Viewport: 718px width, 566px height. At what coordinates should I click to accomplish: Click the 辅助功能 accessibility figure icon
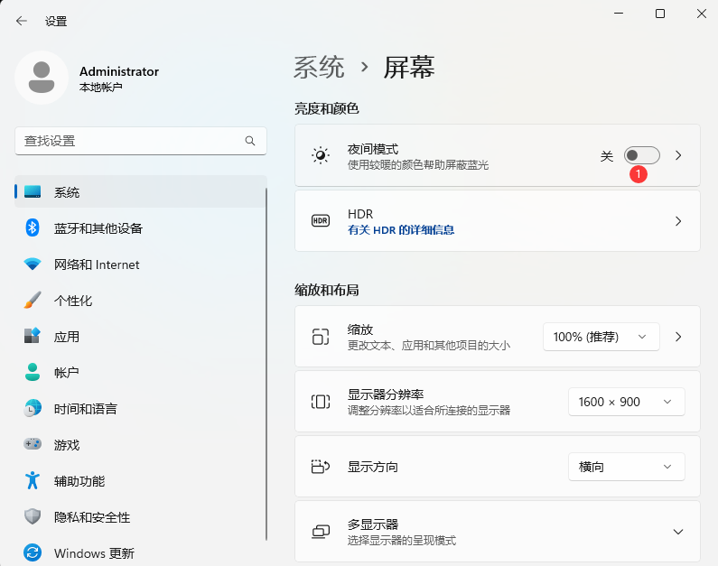coord(33,480)
